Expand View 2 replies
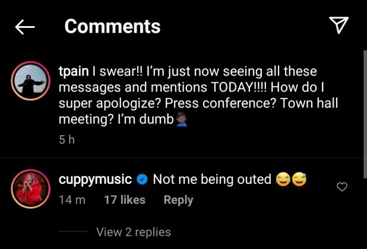 click(133, 232)
